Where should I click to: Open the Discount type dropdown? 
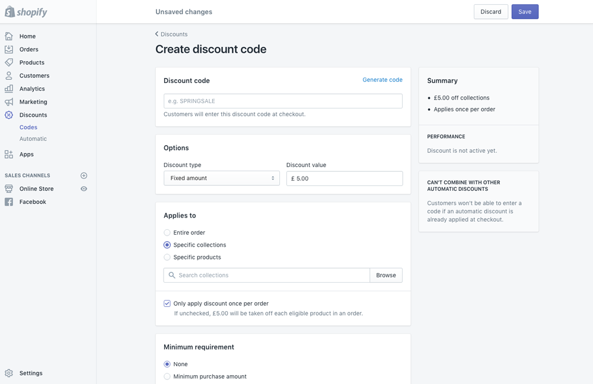point(221,178)
